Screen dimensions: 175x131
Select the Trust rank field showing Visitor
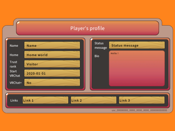click(x=52, y=64)
